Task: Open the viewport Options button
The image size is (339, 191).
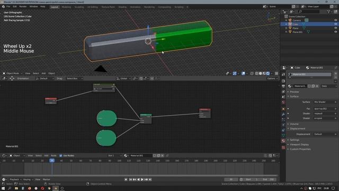Action: 272,79
